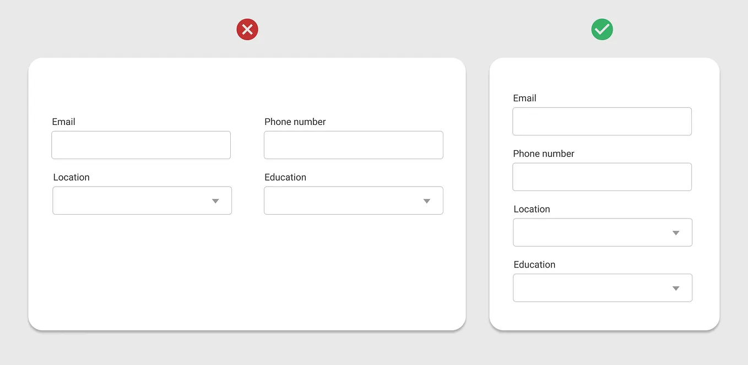Viewport: 748px width, 365px height.
Task: Click the Phone number field on the right card
Action: (x=602, y=177)
